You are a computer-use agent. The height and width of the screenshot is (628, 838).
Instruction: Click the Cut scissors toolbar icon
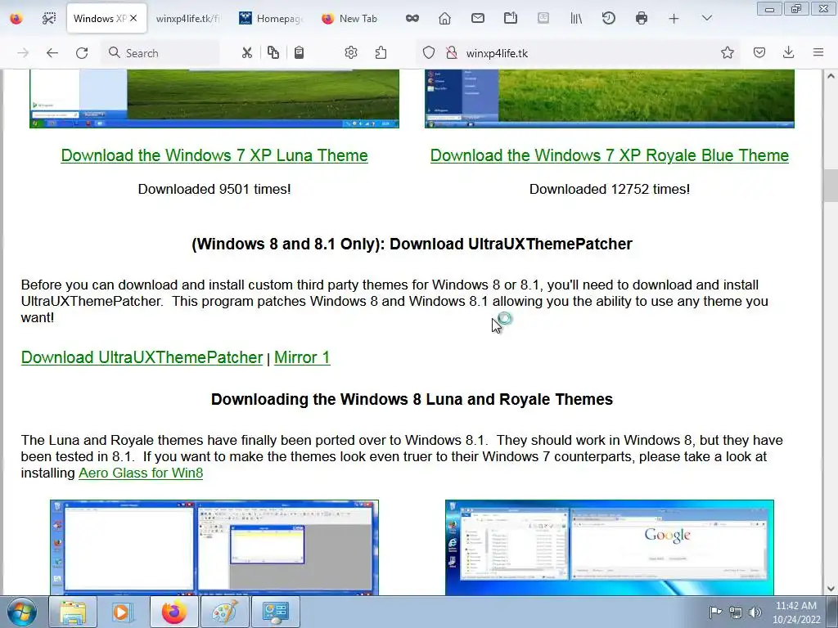click(x=246, y=53)
